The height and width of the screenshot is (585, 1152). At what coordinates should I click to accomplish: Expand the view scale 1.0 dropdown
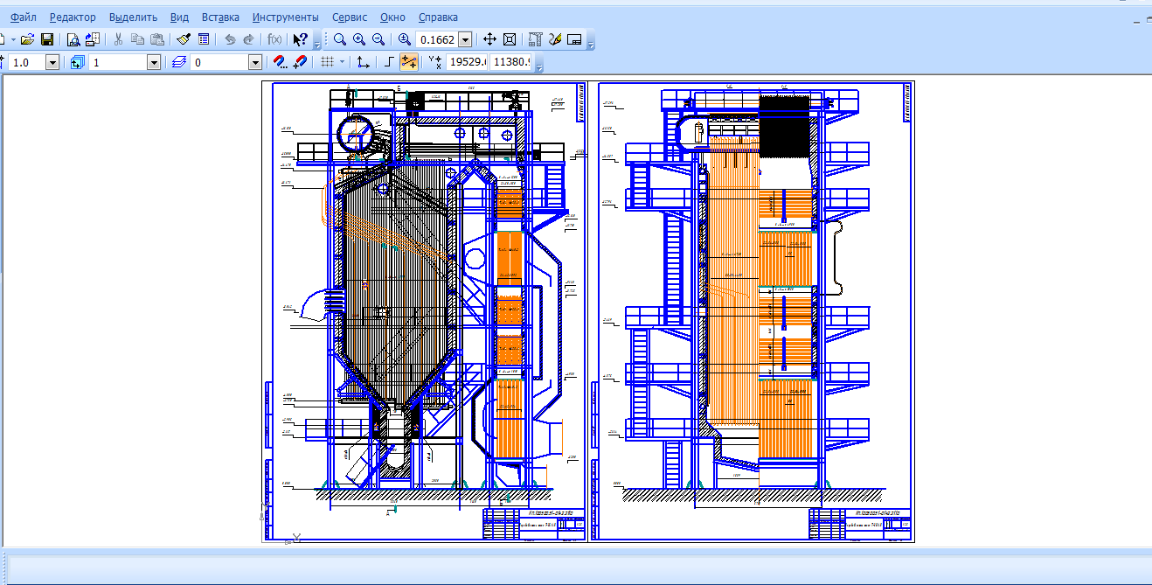(x=52, y=62)
